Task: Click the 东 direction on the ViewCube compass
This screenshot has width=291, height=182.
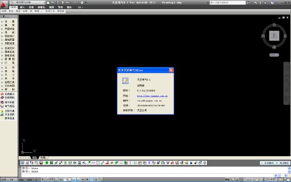Action: click(x=285, y=36)
